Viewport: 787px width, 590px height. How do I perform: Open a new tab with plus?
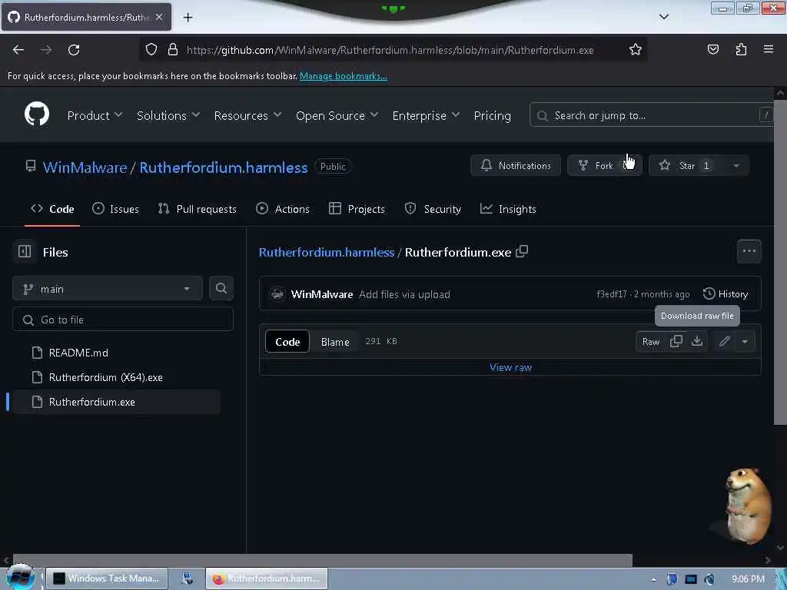click(188, 18)
